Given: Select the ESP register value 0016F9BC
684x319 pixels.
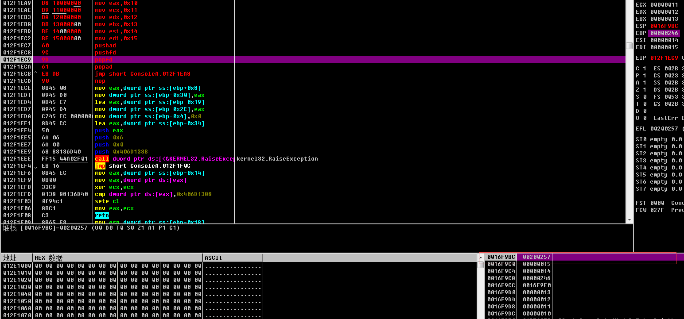Looking at the screenshot, I should tap(664, 26).
